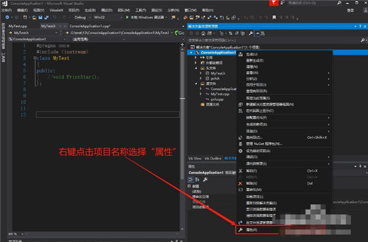Choose 生成(U) build in the context menu
This screenshot has height=242, width=368.
click(x=284, y=54)
